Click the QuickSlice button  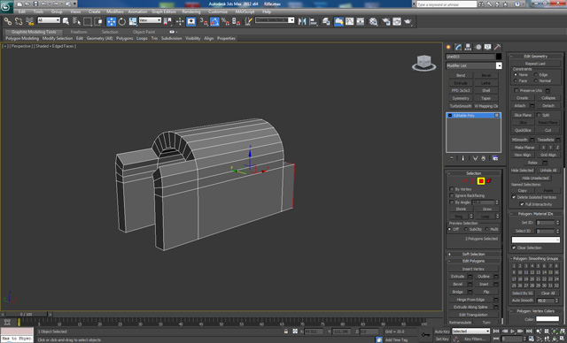click(x=523, y=130)
